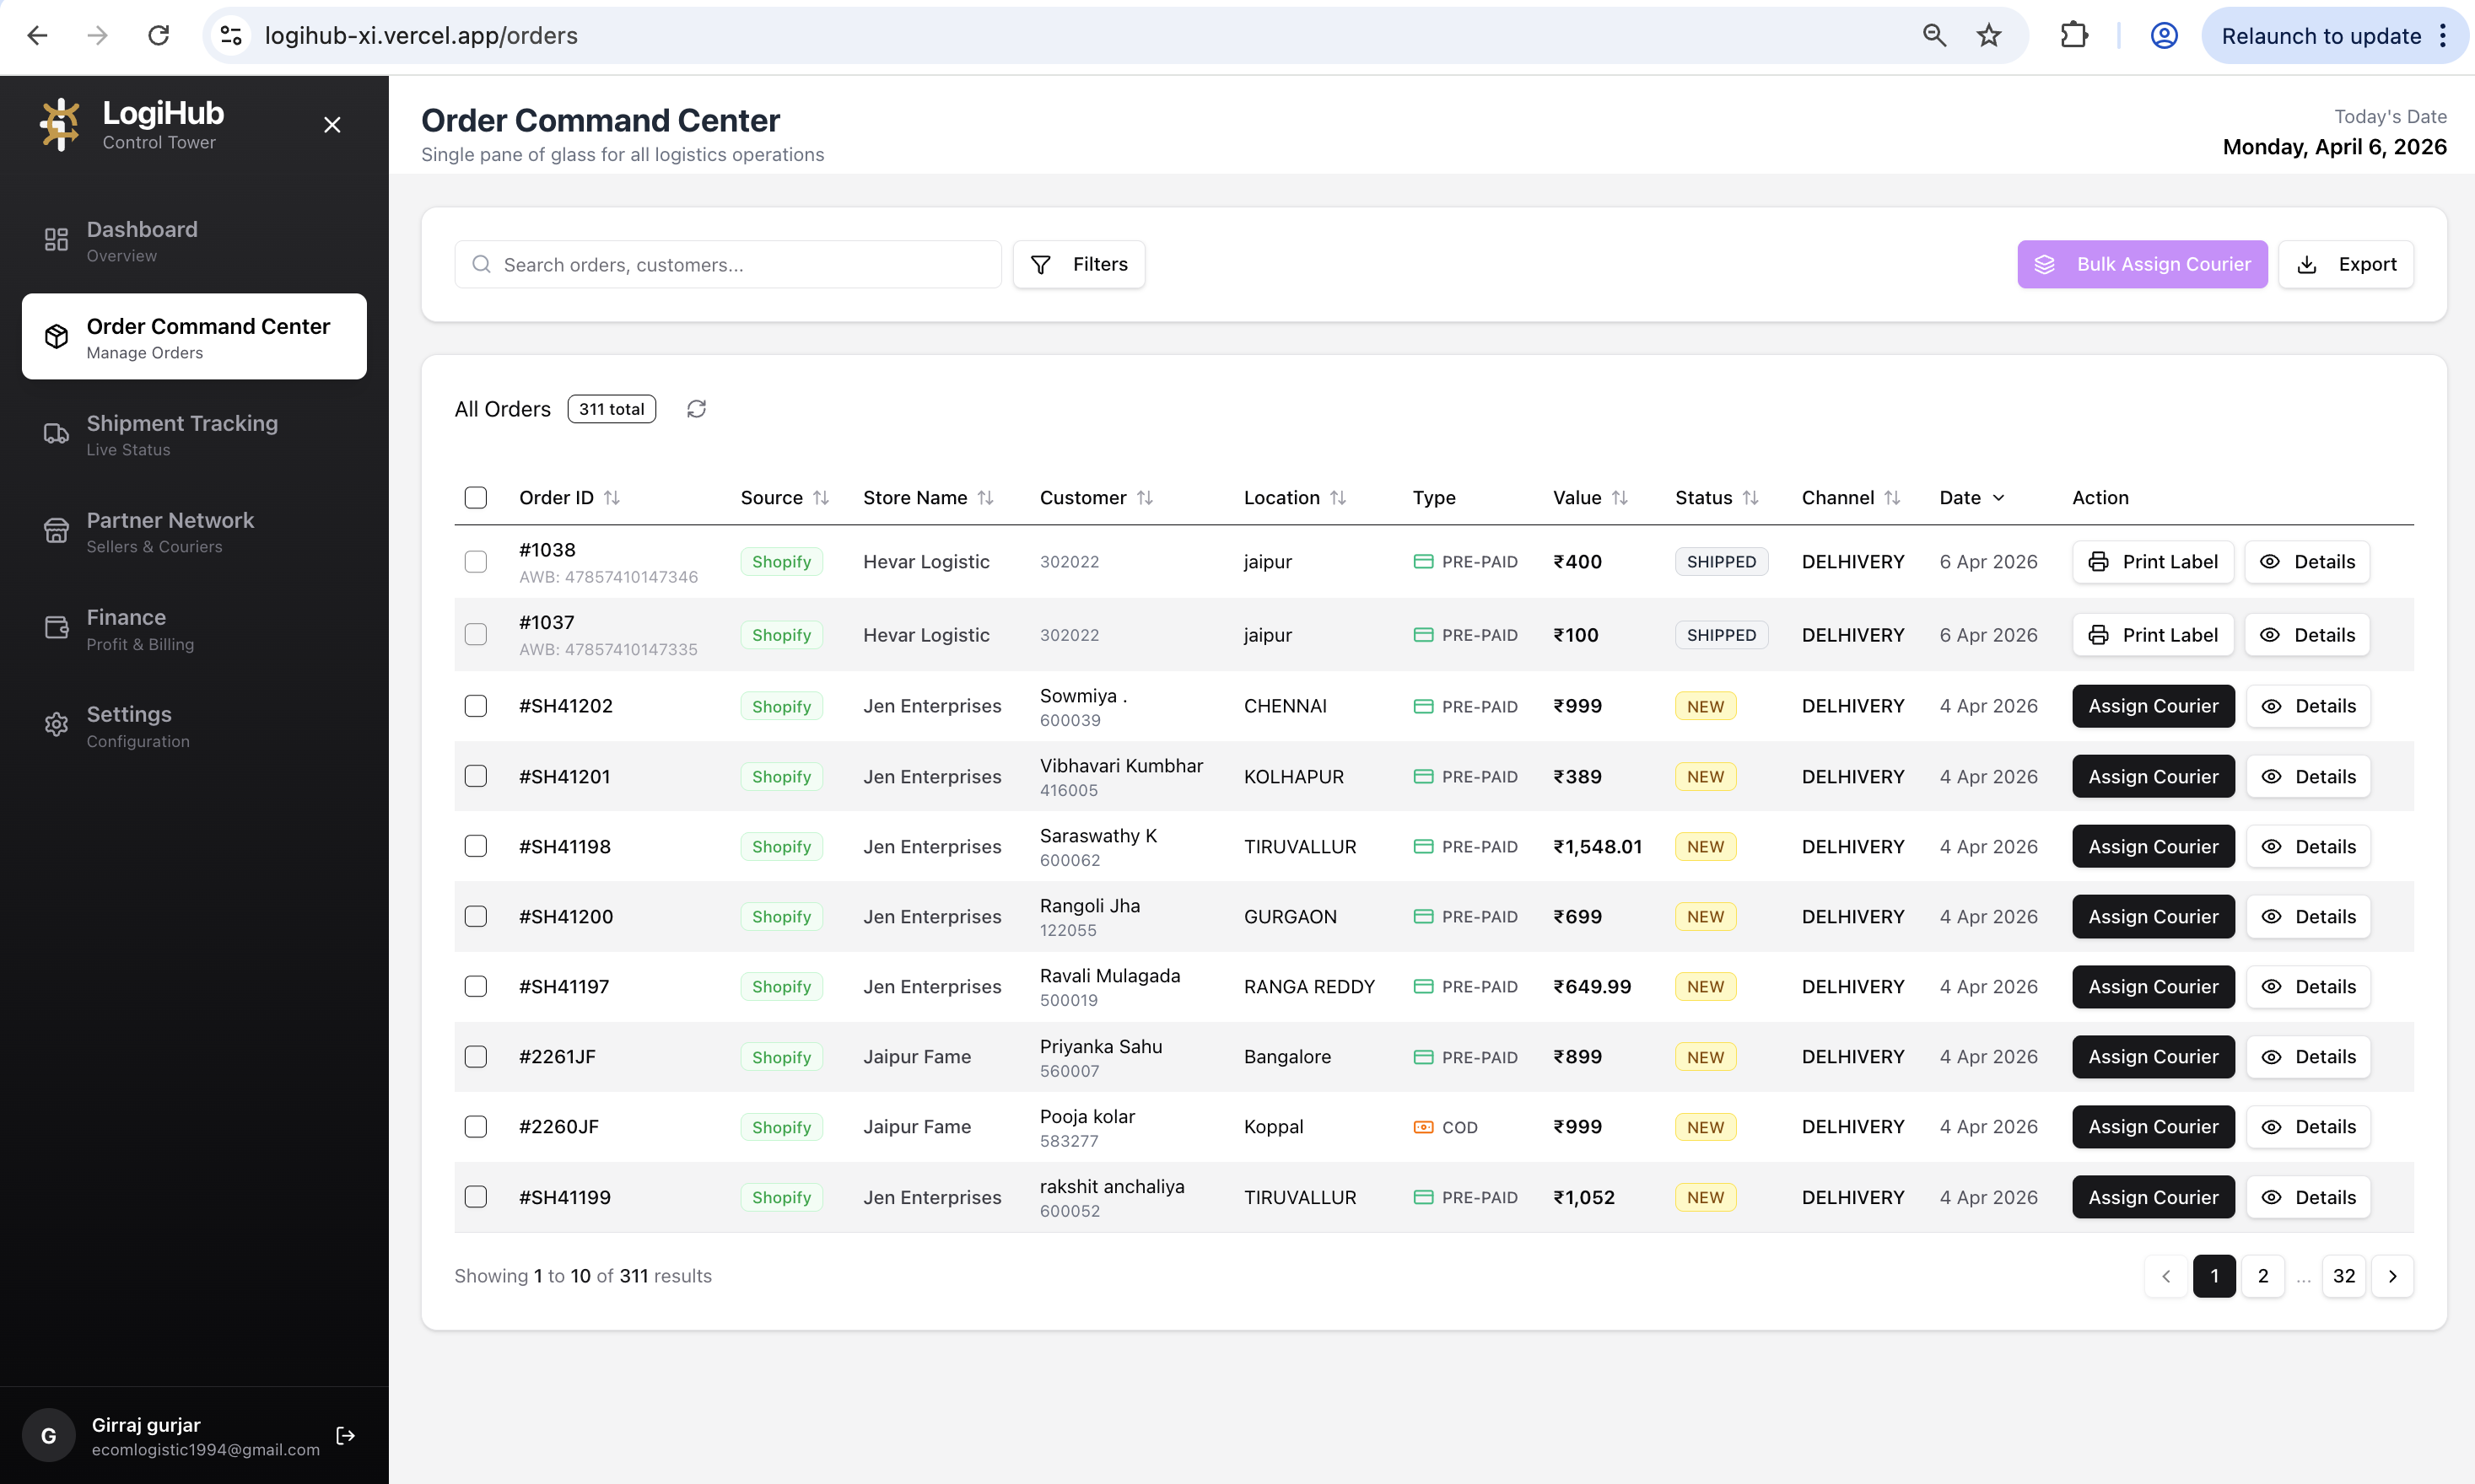
Task: Select checkbox for order #1038
Action: coord(475,562)
